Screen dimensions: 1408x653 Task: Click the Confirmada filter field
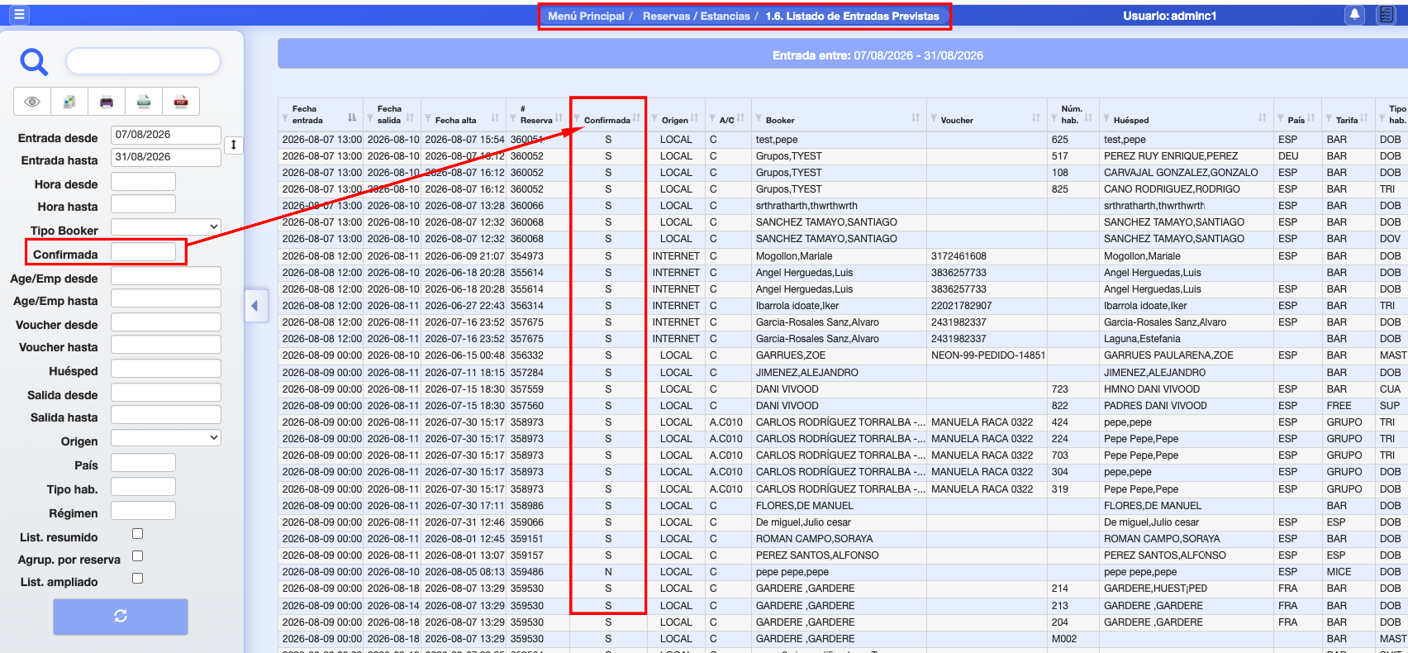pyautogui.click(x=143, y=251)
